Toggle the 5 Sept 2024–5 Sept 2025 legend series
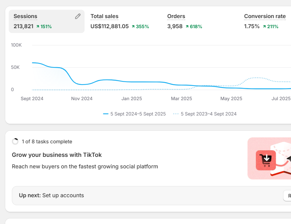The width and height of the screenshot is (291, 224). (134, 114)
